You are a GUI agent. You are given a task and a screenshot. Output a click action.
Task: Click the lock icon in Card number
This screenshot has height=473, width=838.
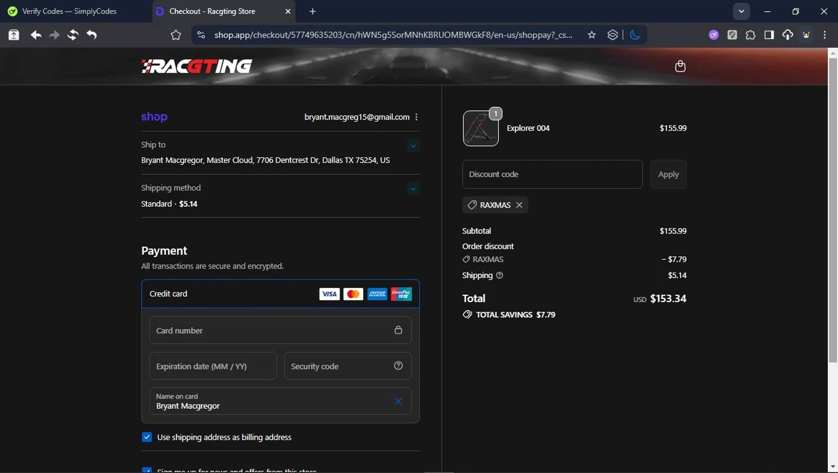398,330
